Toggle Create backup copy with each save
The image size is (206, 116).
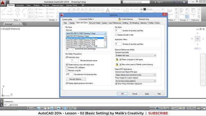pyautogui.click(x=67, y=64)
